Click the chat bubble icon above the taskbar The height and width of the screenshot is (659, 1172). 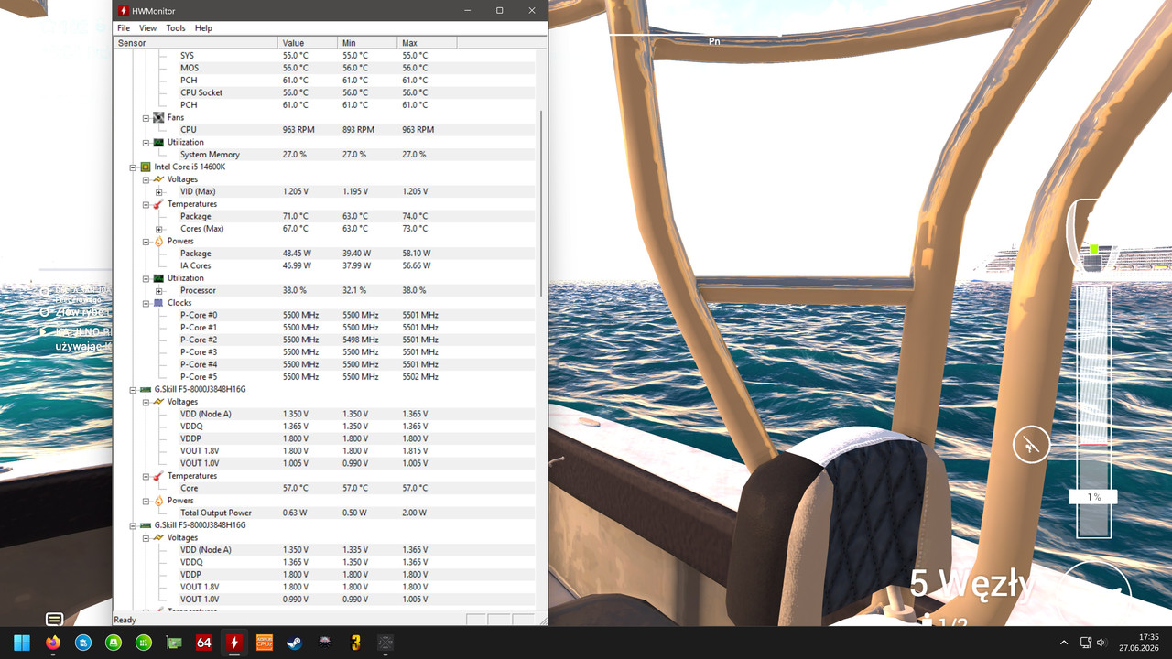pyautogui.click(x=55, y=620)
